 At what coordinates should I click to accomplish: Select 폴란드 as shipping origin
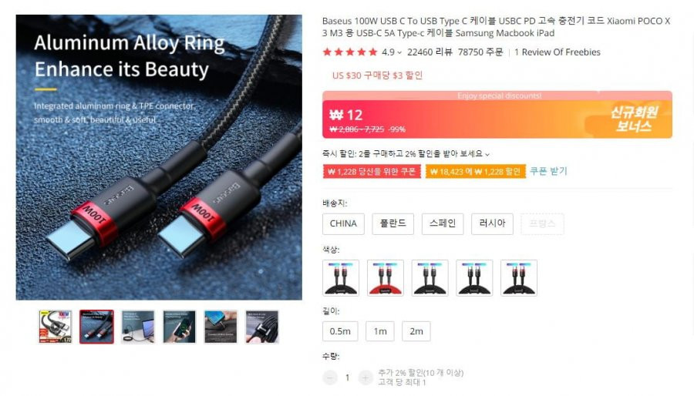393,223
